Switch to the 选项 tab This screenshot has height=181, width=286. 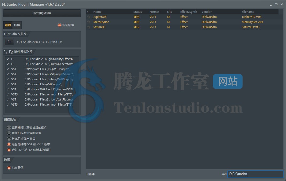click(x=8, y=25)
